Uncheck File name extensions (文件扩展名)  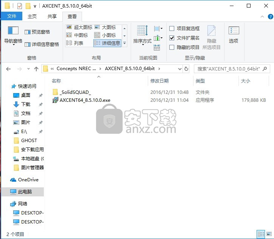(x=184, y=38)
